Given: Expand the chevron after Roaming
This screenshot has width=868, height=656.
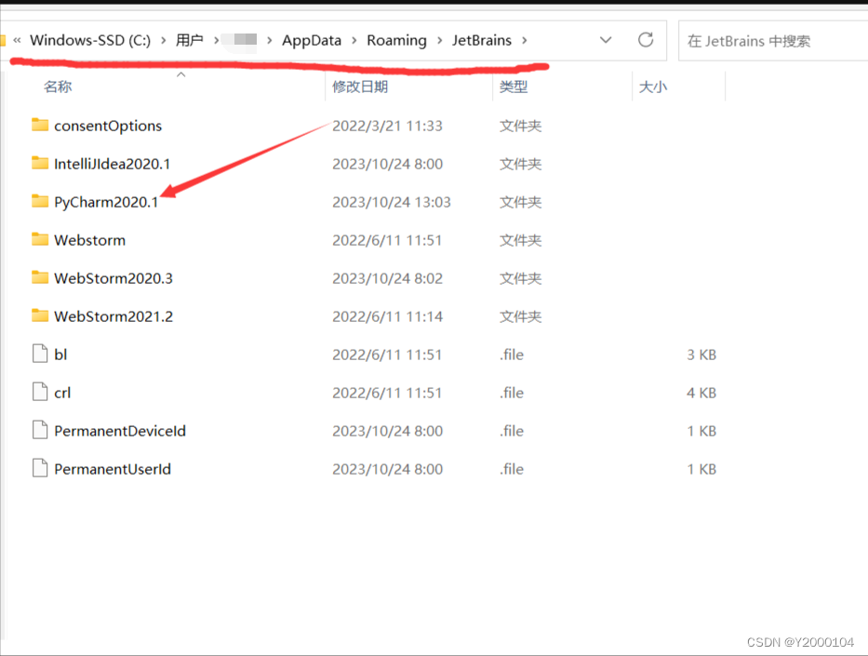Looking at the screenshot, I should [x=439, y=40].
